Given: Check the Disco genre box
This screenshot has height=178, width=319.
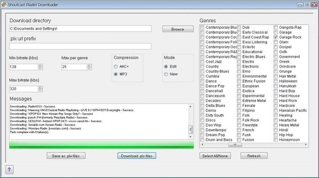Looking at the screenshot, I should pyautogui.click(x=202, y=120).
